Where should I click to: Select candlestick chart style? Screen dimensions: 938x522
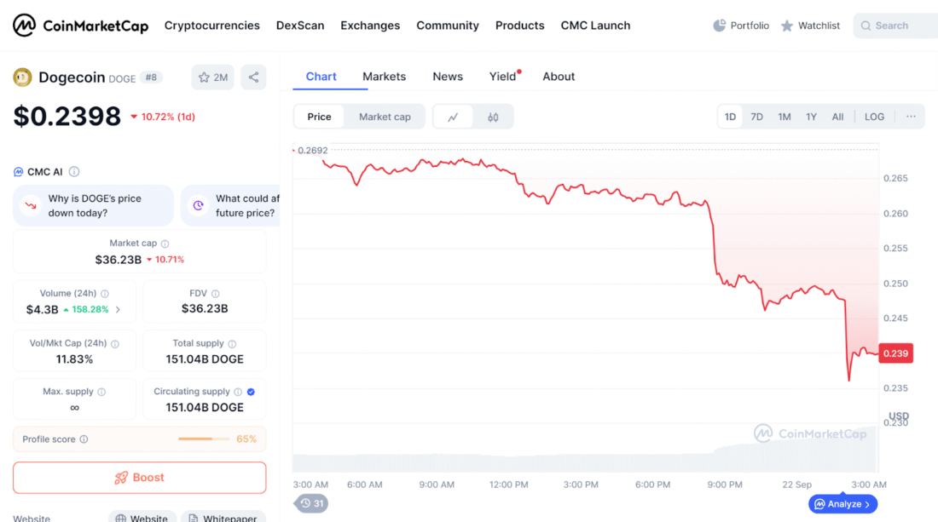pyautogui.click(x=493, y=117)
